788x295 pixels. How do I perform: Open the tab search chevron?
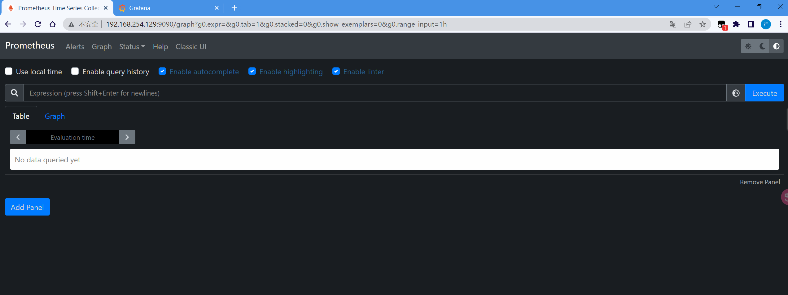click(716, 7)
